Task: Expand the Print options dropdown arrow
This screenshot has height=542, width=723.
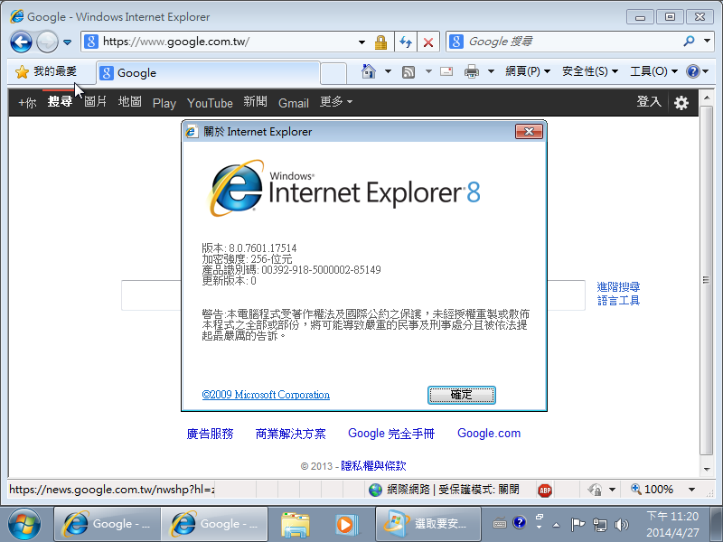Action: click(x=491, y=71)
